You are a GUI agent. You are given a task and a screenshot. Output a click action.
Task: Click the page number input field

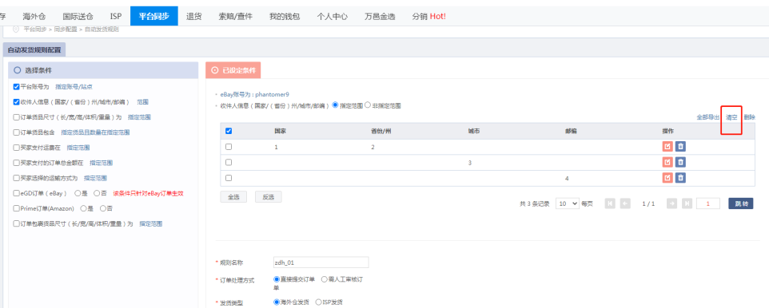707,203
